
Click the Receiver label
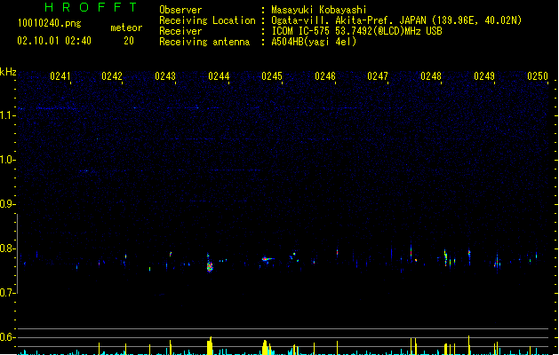180,31
